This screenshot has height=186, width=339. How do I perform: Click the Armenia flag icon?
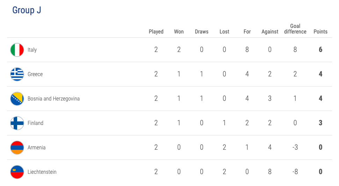(x=17, y=148)
